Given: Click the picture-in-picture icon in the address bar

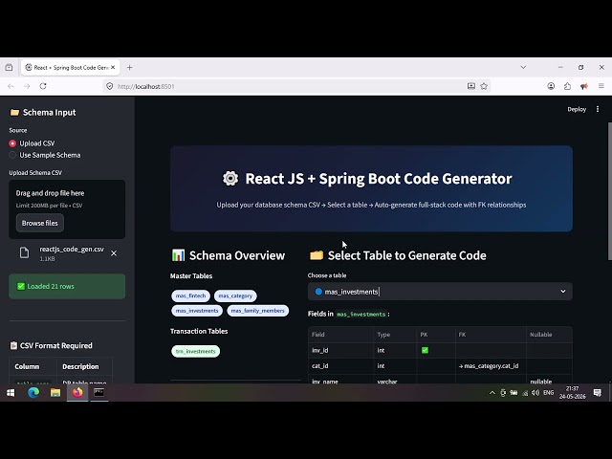Looking at the screenshot, I should [471, 86].
